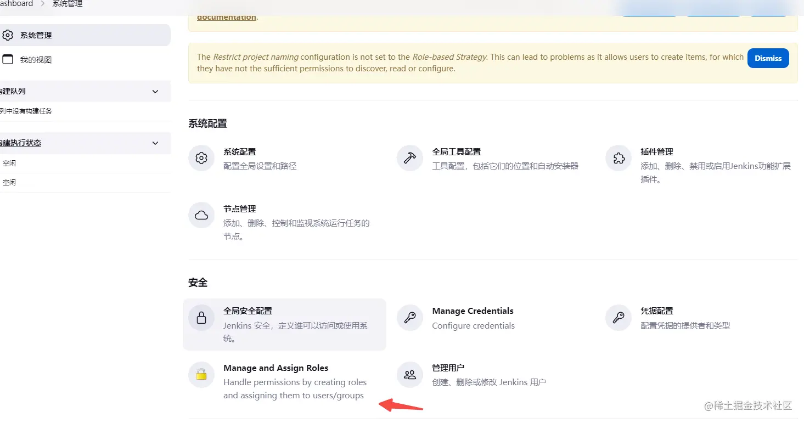Select the first 空闲 executor row
The image size is (804, 423).
[85, 163]
